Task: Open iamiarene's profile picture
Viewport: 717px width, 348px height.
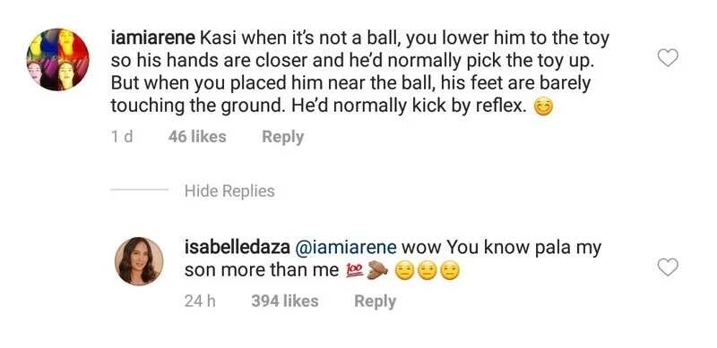Action: tap(58, 59)
